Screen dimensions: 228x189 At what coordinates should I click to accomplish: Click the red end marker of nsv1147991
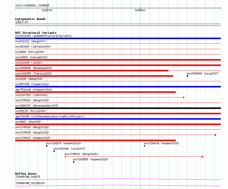(x=184, y=97)
